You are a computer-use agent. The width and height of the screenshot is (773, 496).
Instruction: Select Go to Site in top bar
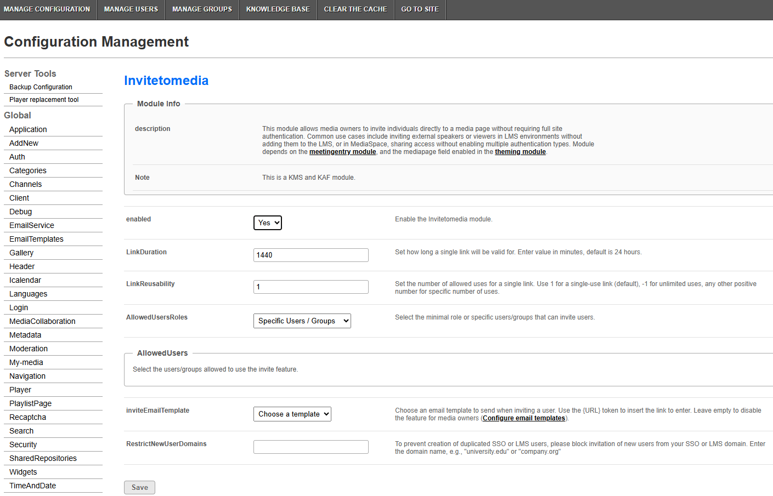coord(420,9)
